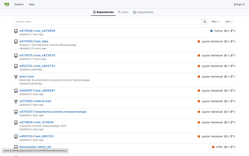
Task: Click star icon on ekon_ml row
Action: (225, 147)
